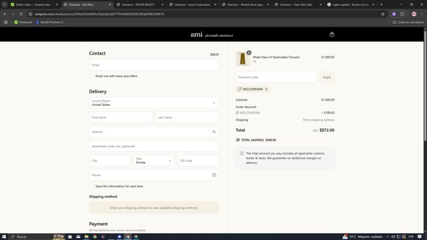Show hidden system tray icons

click(x=388, y=237)
